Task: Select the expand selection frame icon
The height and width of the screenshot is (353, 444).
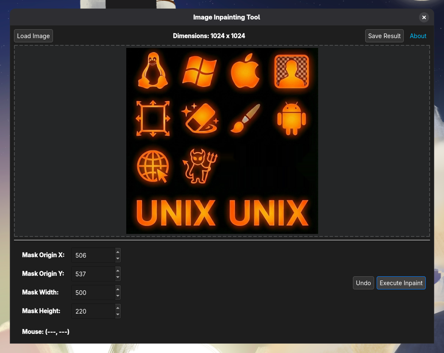Action: coord(153,119)
